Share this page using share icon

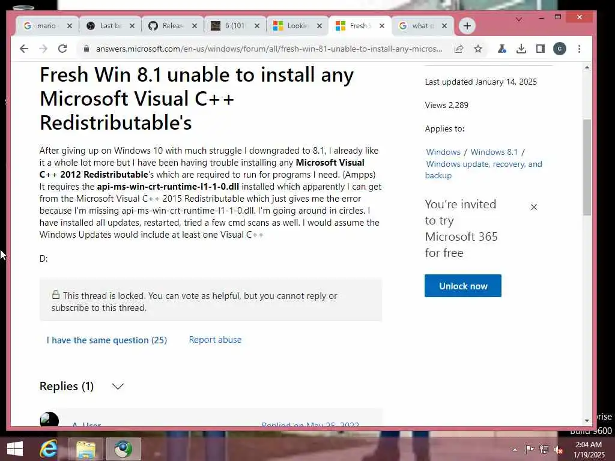pyautogui.click(x=458, y=49)
